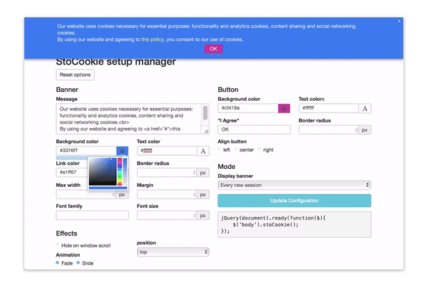Image resolution: width=428 pixels, height=296 pixels.
Task: Click the "I Agree" text input field
Action: [x=254, y=130]
